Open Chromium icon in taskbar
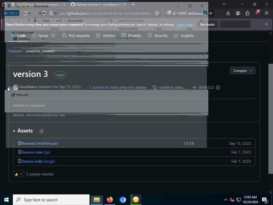Screen dimensions: 273x205 point(123,200)
